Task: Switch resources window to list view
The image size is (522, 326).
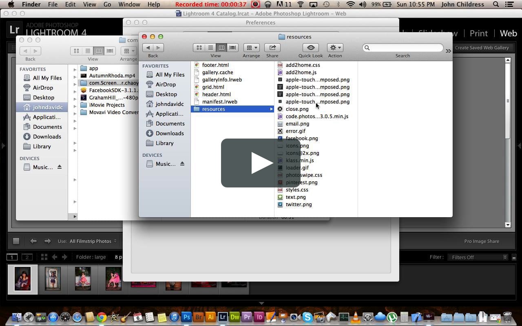Action: [x=210, y=48]
